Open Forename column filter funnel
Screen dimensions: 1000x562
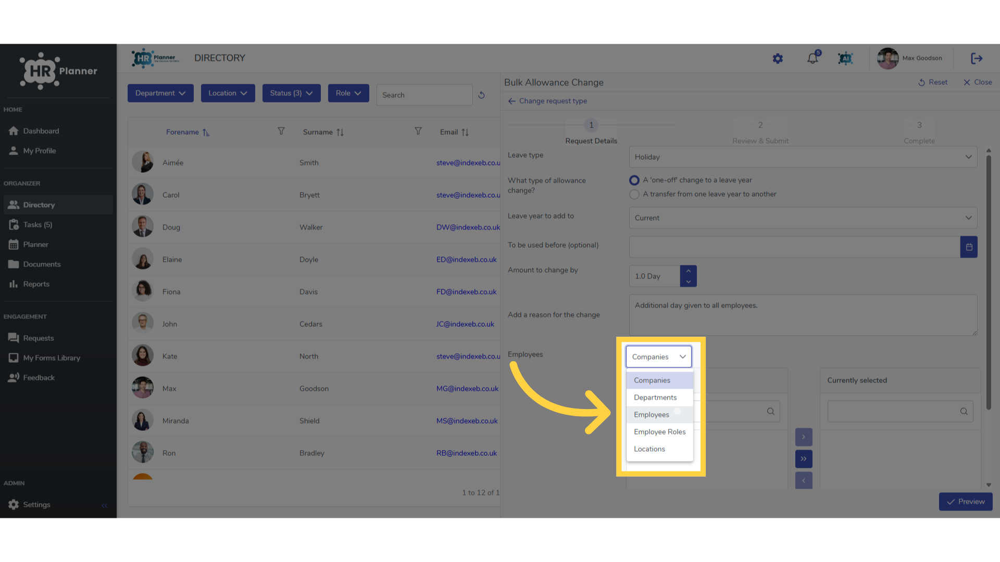pos(281,131)
